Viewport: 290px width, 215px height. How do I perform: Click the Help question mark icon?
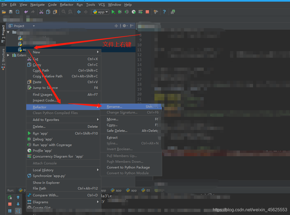(x=164, y=12)
